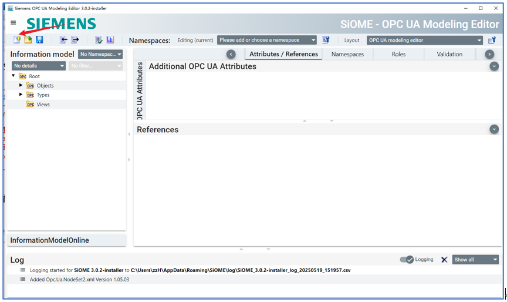Click the left panel collapse arrow
507x302 pixels.
tap(129, 134)
